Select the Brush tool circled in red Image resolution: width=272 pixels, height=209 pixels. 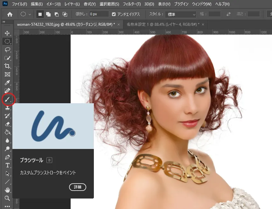7,99
